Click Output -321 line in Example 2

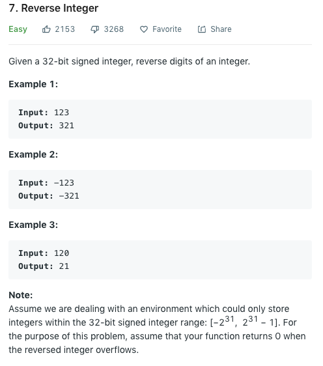click(x=49, y=196)
